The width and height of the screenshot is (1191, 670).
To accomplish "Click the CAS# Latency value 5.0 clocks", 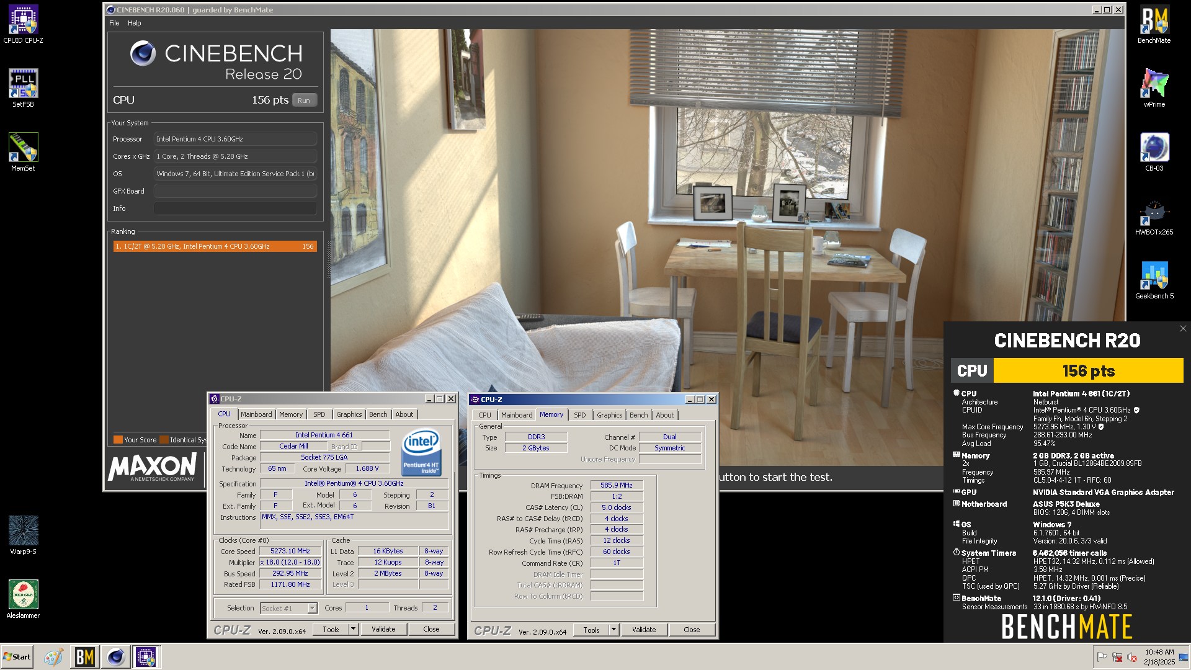I will [x=617, y=507].
